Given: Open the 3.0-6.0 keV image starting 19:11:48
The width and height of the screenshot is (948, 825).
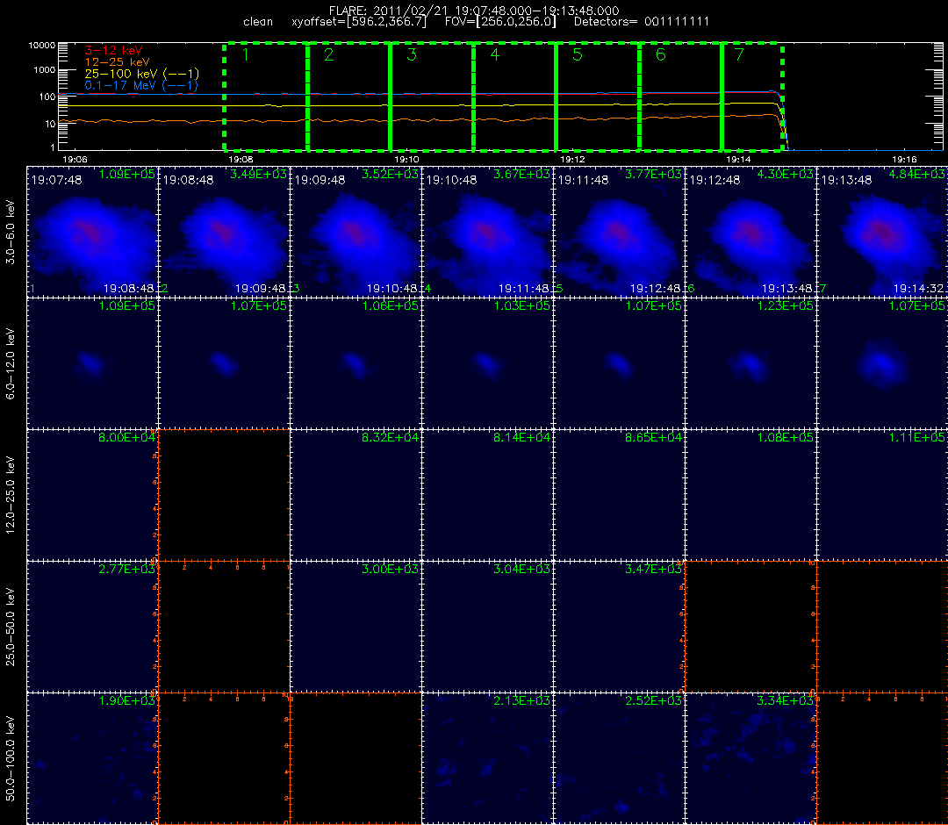Looking at the screenshot, I should [620, 232].
